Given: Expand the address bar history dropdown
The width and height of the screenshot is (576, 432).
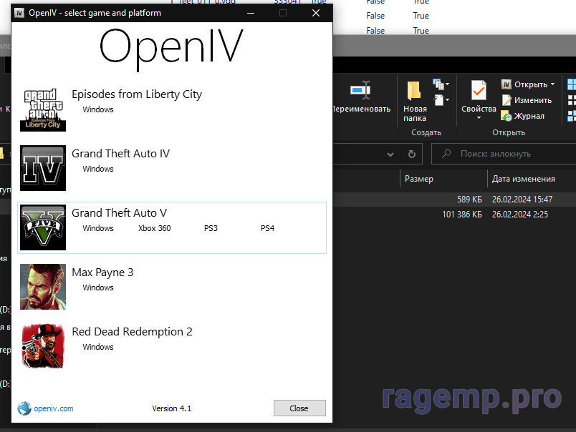Looking at the screenshot, I should [x=390, y=154].
